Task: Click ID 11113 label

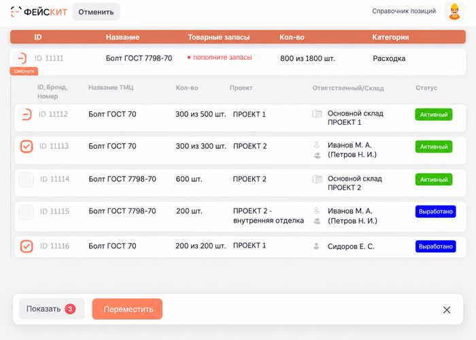Action: tap(54, 146)
